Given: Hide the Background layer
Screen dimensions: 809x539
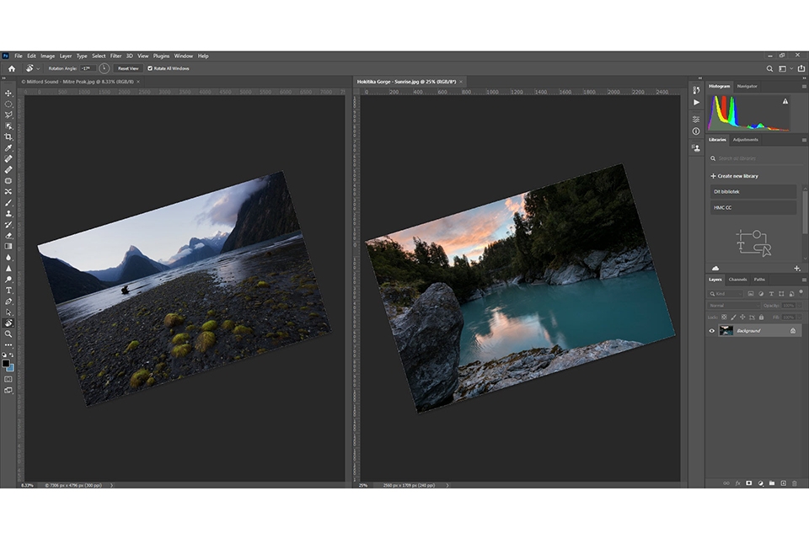Looking at the screenshot, I should (x=711, y=330).
